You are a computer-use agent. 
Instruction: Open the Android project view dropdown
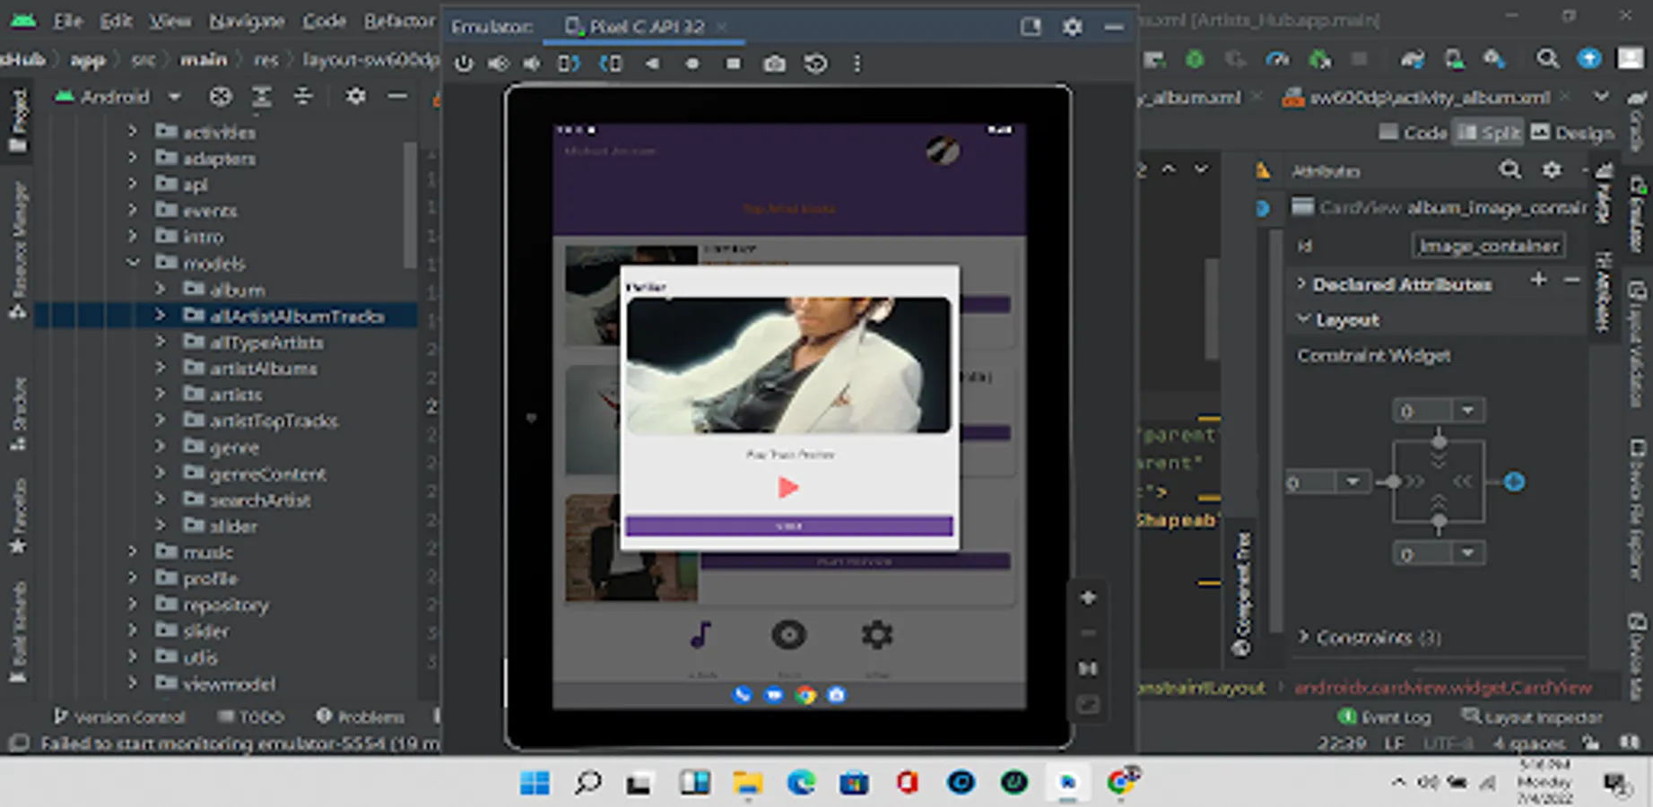pos(174,97)
